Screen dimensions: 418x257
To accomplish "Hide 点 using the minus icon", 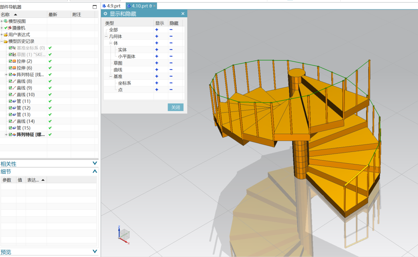I will click(x=171, y=90).
